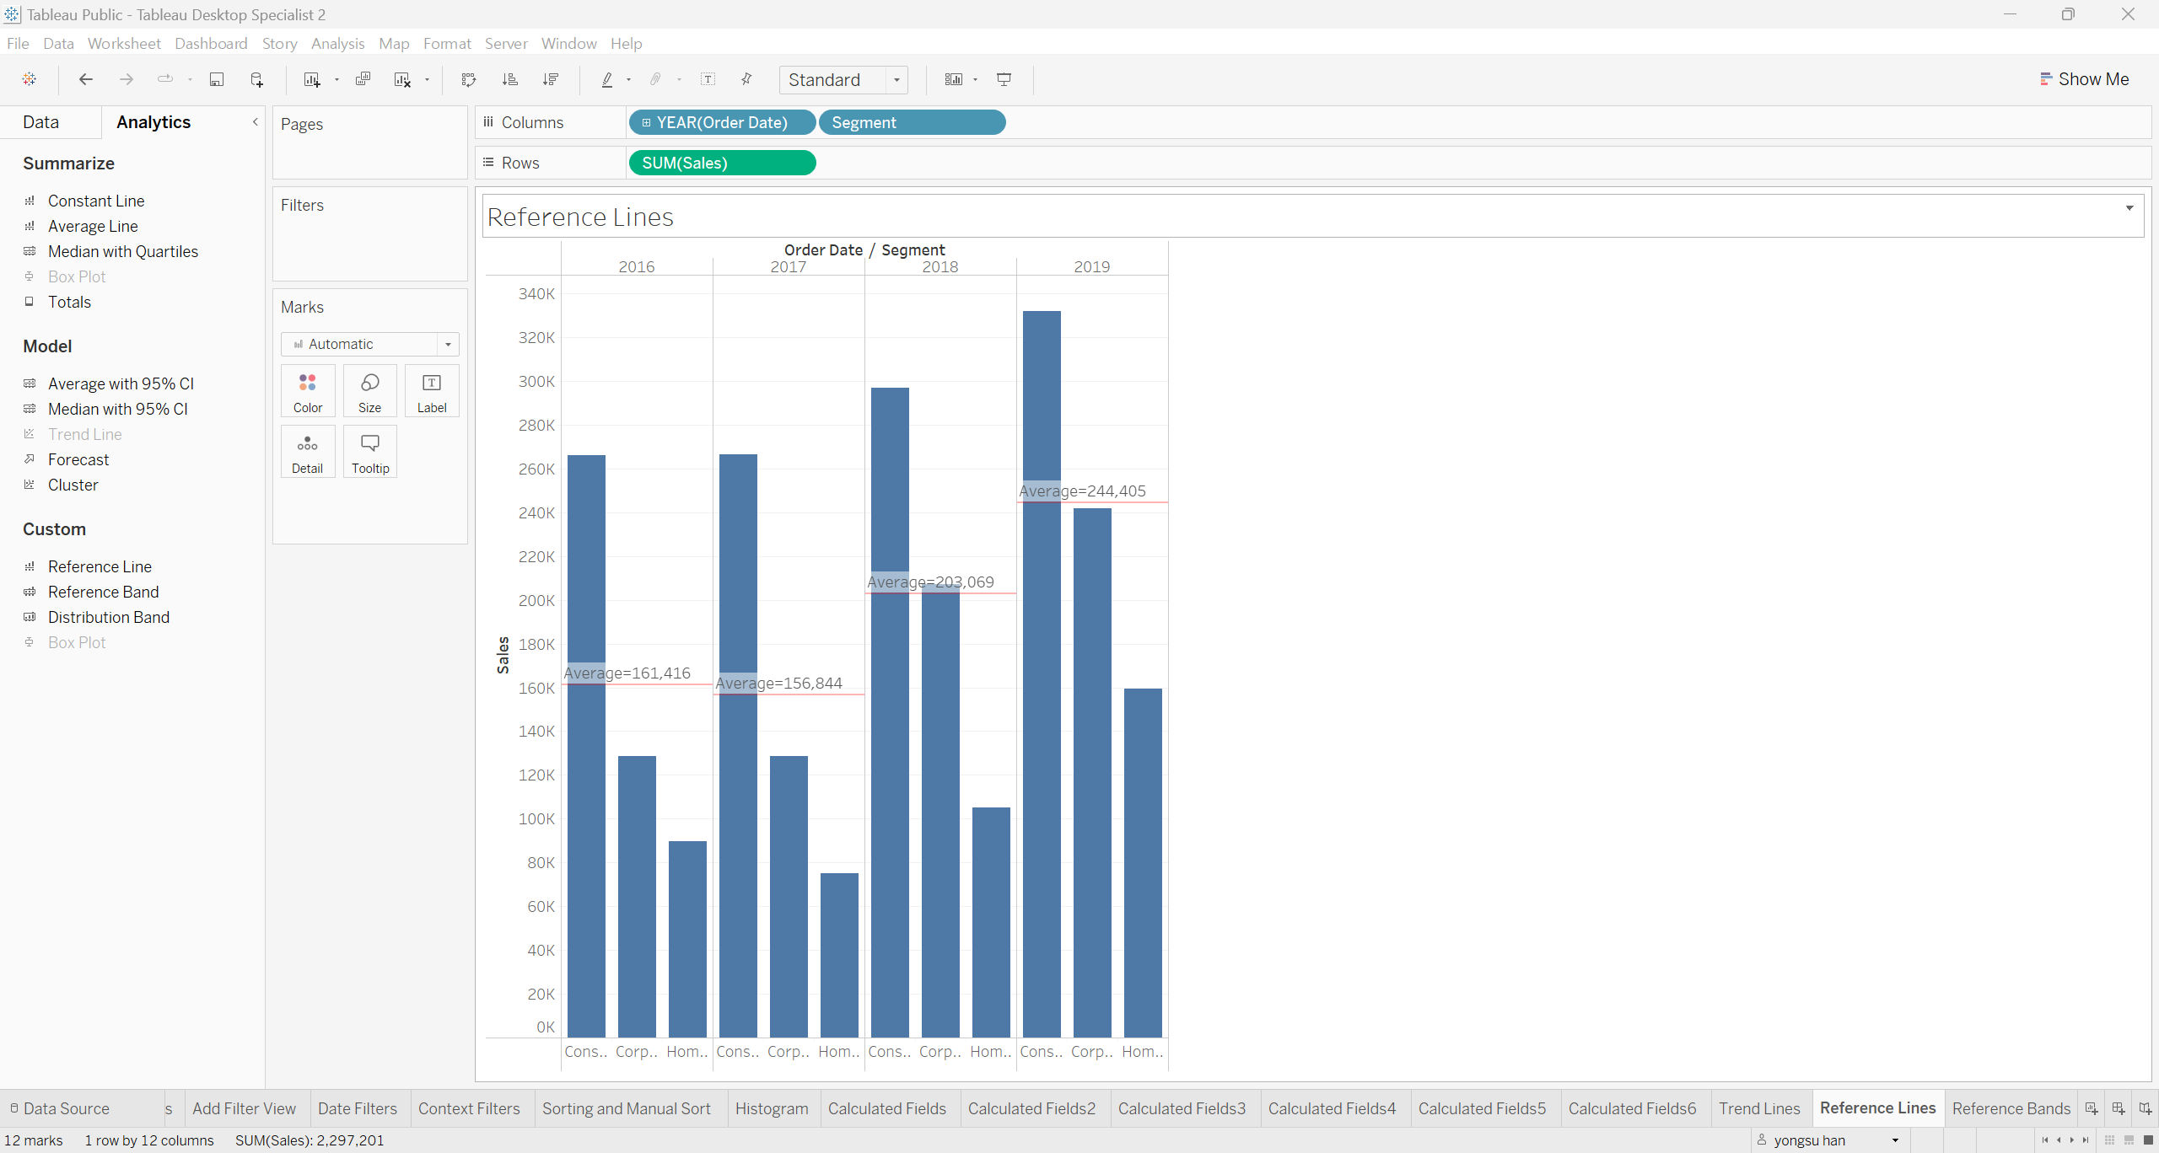This screenshot has width=2159, height=1153.
Task: Click the Undo back arrow
Action: click(x=85, y=79)
